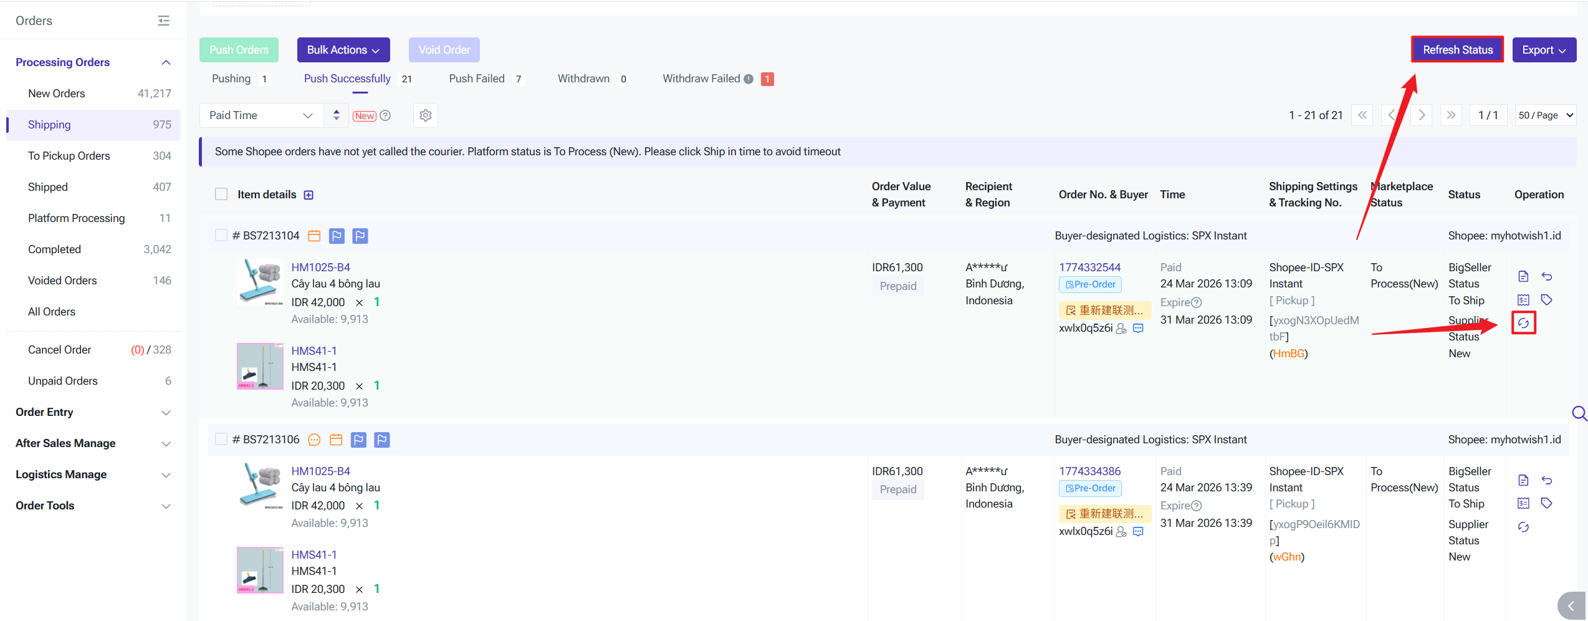This screenshot has height=621, width=1588.
Task: Open the Bulk Actions dropdown
Action: click(343, 50)
